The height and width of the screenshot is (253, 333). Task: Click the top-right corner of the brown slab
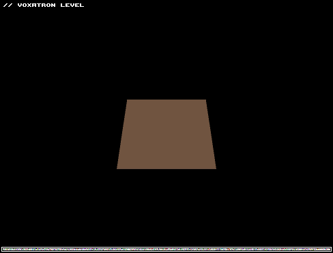(x=205, y=100)
